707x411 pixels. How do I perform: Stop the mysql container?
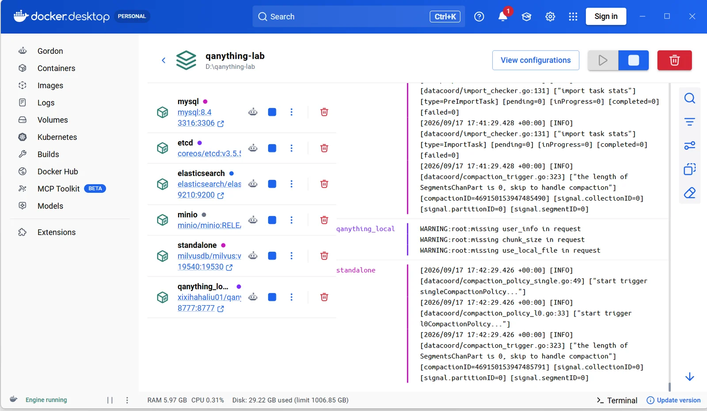click(272, 112)
